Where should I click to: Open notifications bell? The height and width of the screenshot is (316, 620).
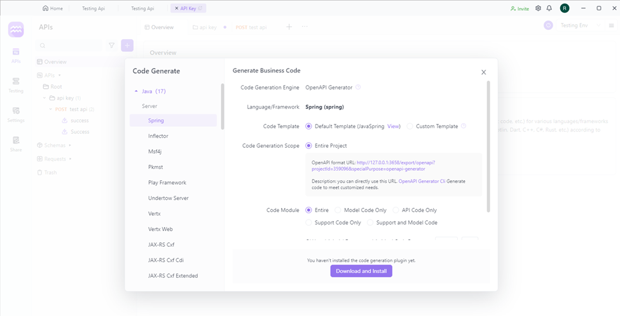click(x=549, y=8)
